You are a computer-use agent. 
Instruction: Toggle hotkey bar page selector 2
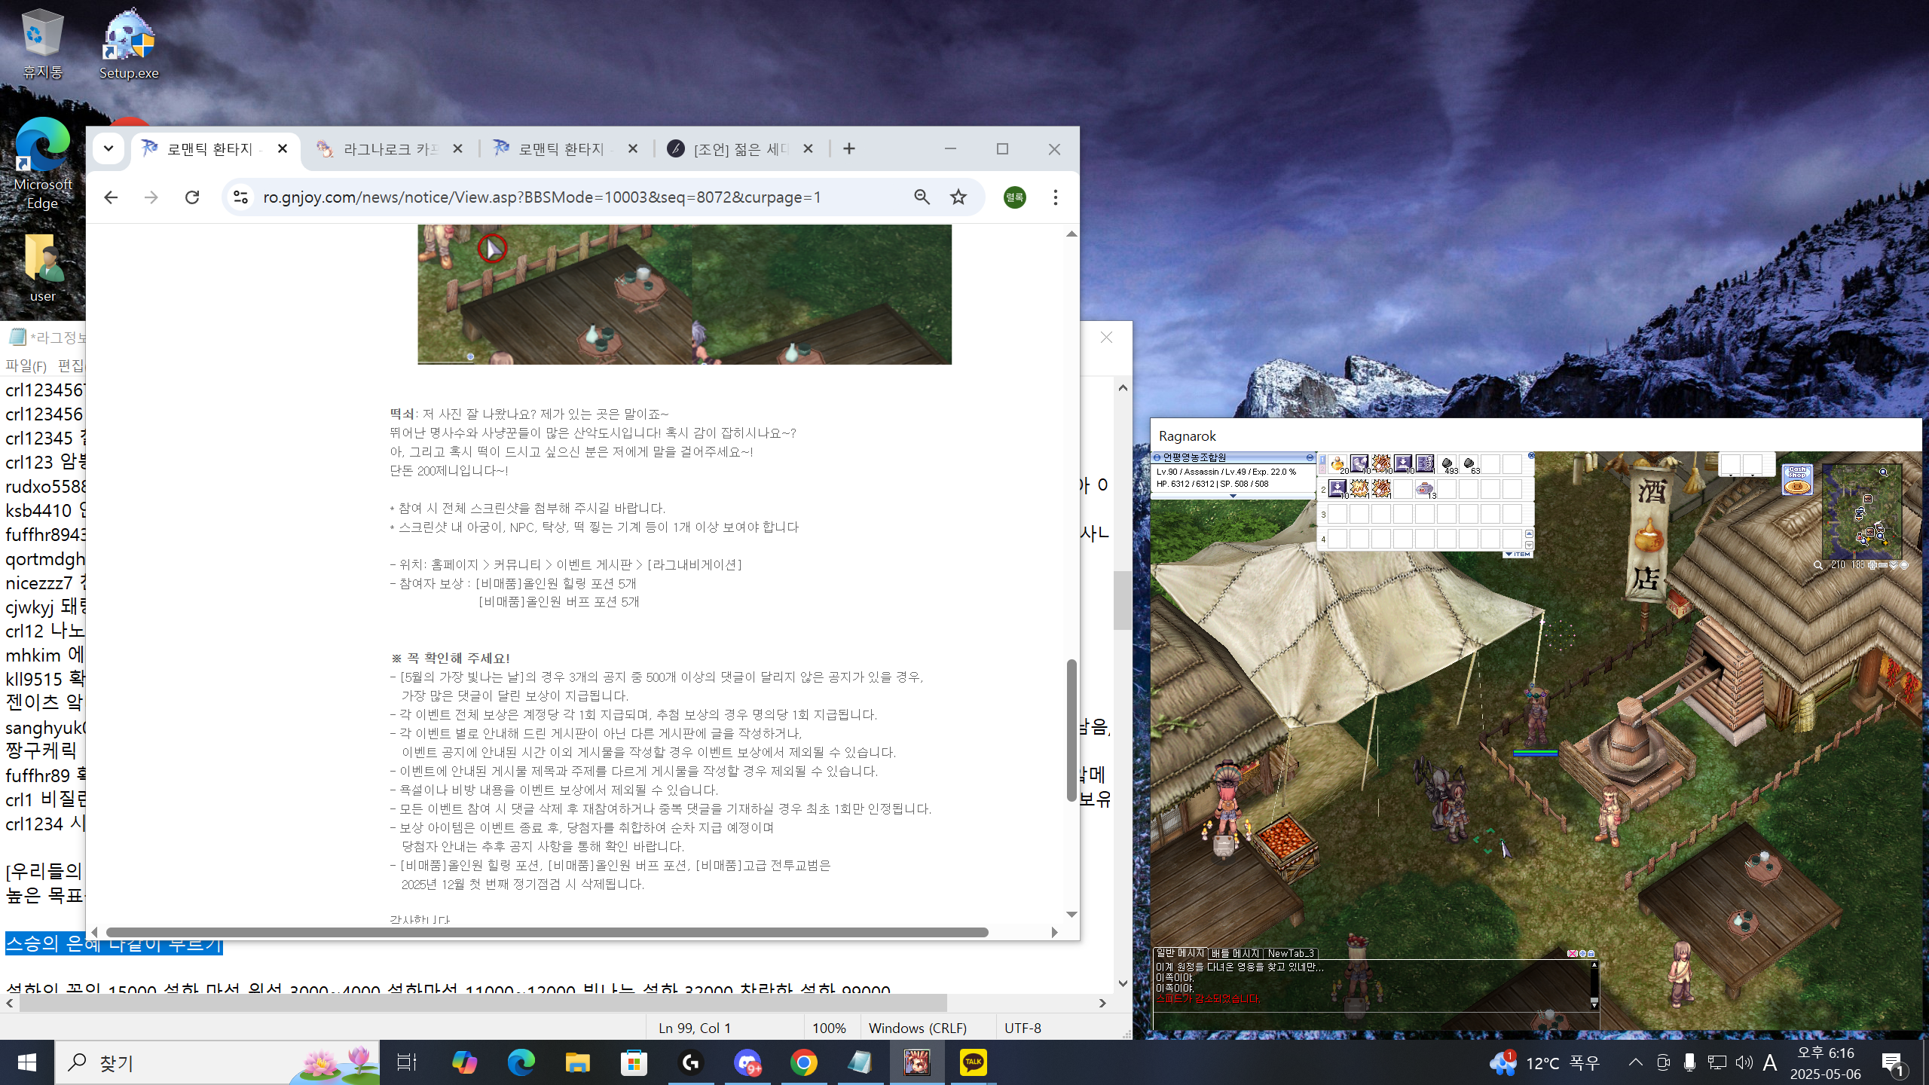[x=1322, y=469]
